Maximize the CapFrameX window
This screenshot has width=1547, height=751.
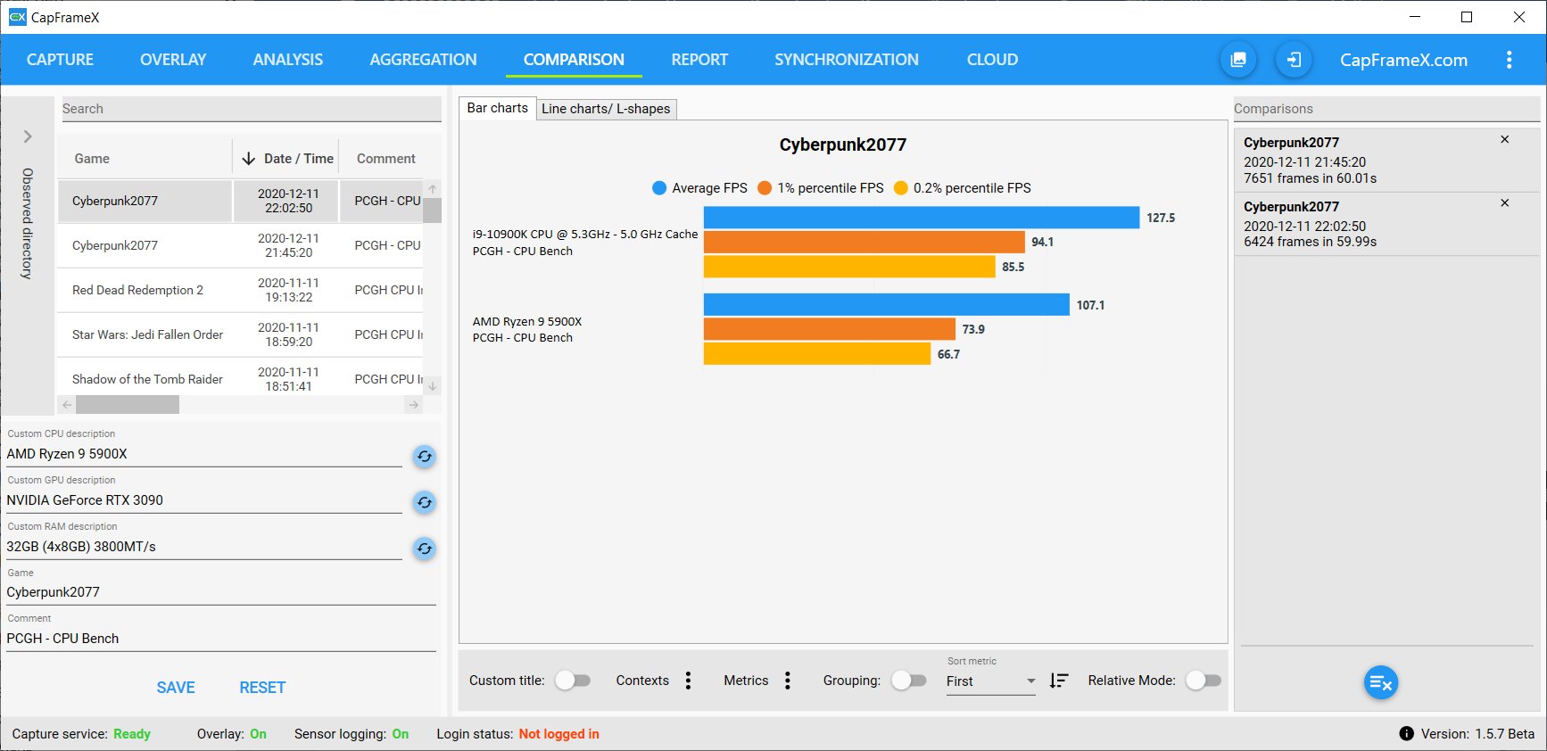1467,17
